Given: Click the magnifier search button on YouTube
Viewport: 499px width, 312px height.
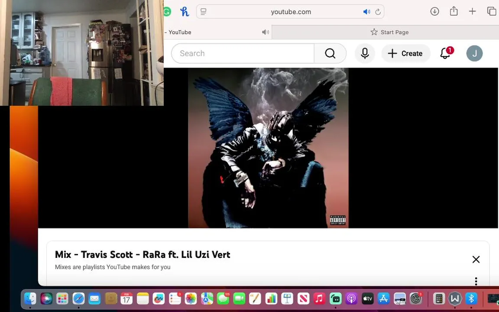Looking at the screenshot, I should pyautogui.click(x=330, y=53).
